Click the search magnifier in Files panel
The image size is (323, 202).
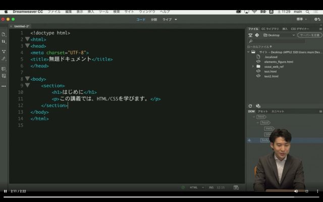coord(250,41)
